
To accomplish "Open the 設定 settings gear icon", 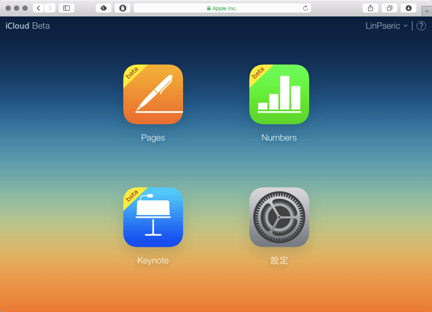I will point(279,217).
